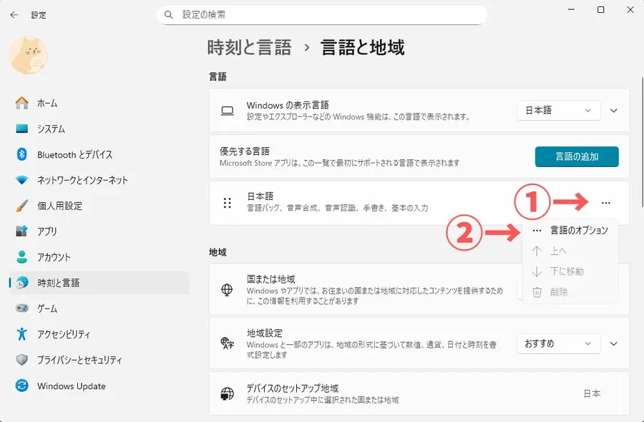Image resolution: width=644 pixels, height=422 pixels.
Task: Go to Bluetooth とデバイス settings
Action: click(74, 154)
